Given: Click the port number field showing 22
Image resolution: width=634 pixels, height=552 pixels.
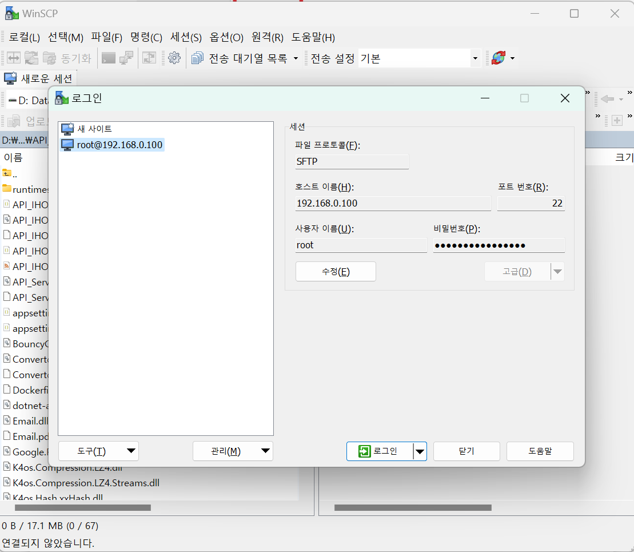Looking at the screenshot, I should click(x=531, y=203).
